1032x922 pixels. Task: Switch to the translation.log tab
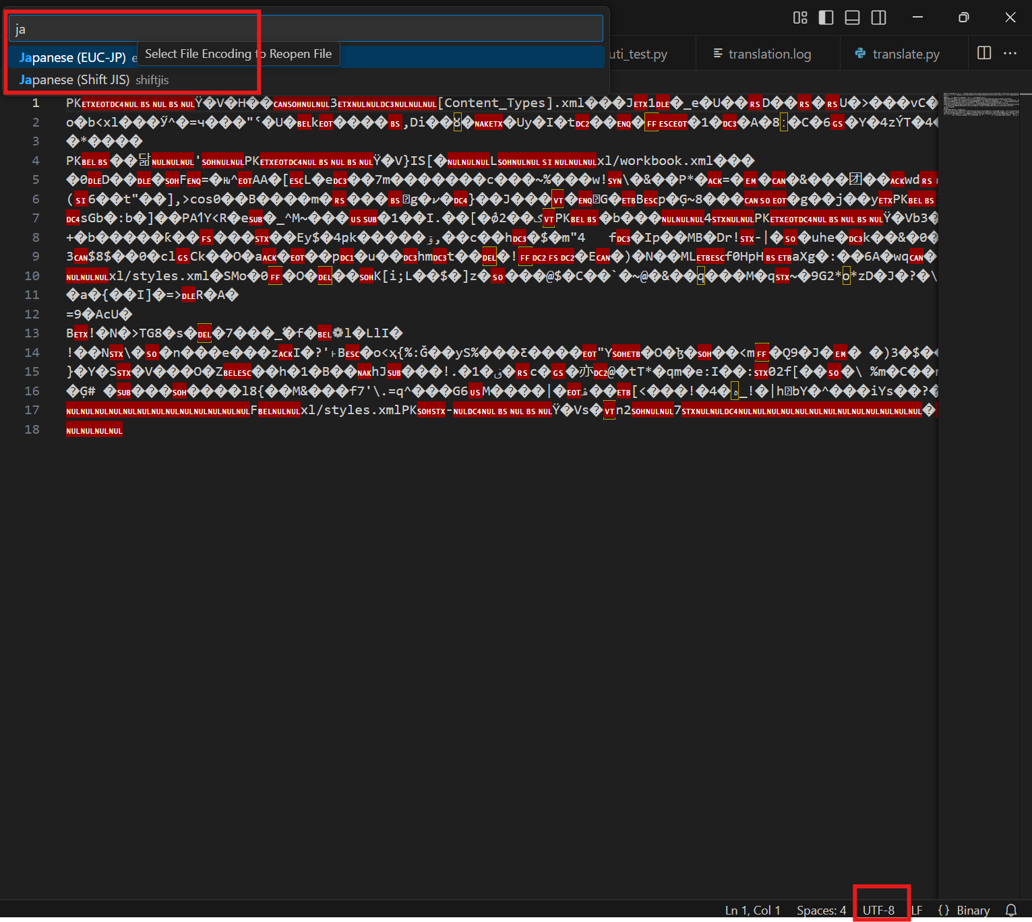[769, 53]
